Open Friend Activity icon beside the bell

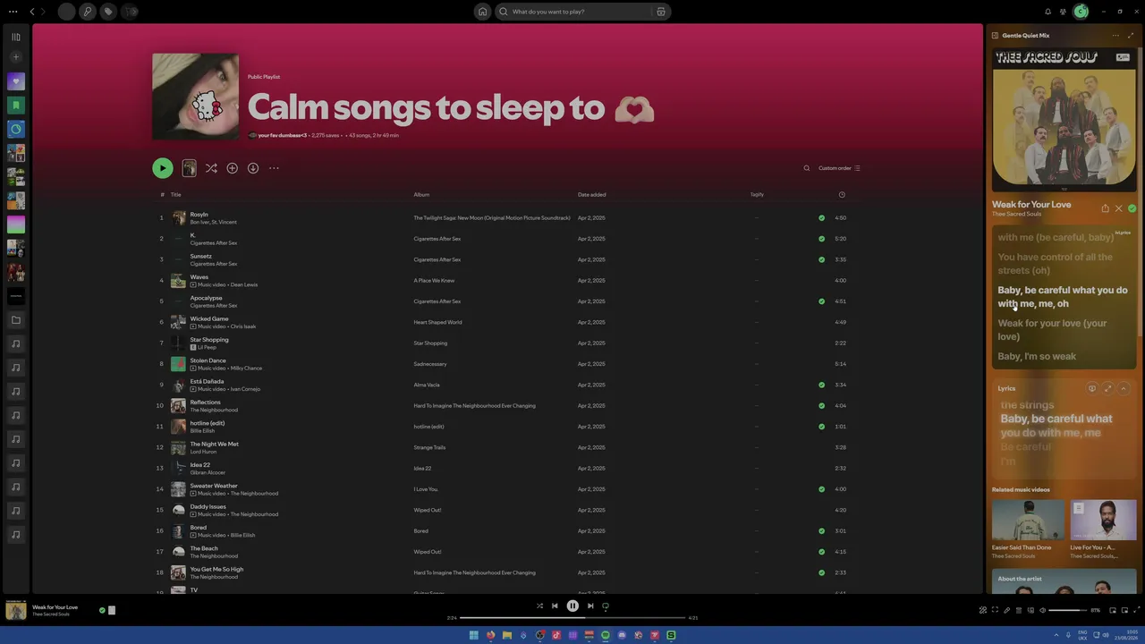click(x=1064, y=12)
